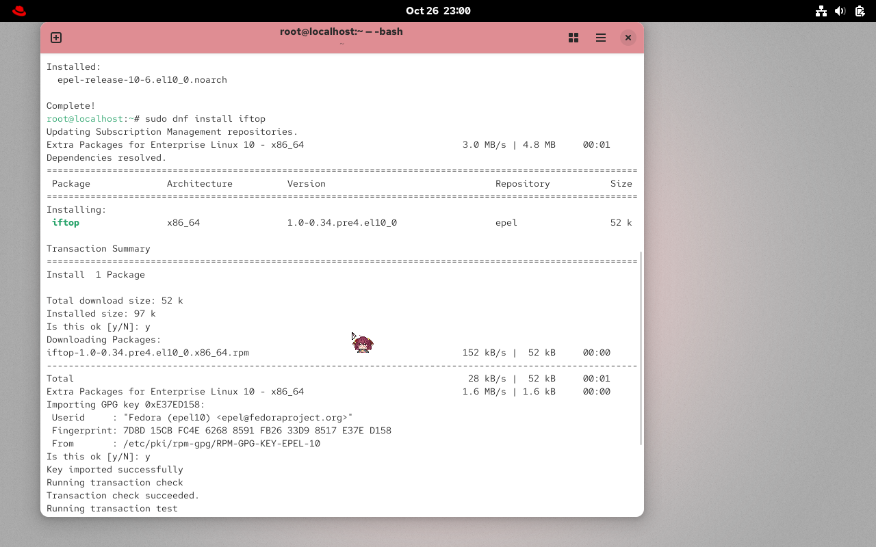Screen dimensions: 876x547
Task: Click the epel repository label in table
Action: point(506,222)
